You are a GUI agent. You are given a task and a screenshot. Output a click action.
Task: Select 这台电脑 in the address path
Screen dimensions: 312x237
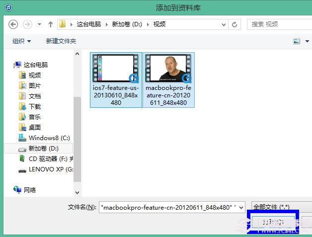coord(89,24)
